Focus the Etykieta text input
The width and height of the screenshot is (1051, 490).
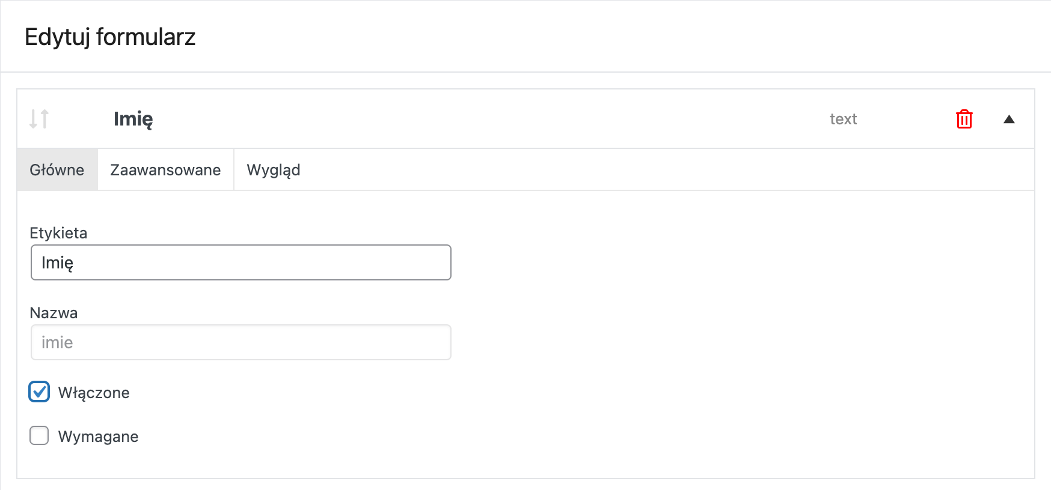[241, 262]
